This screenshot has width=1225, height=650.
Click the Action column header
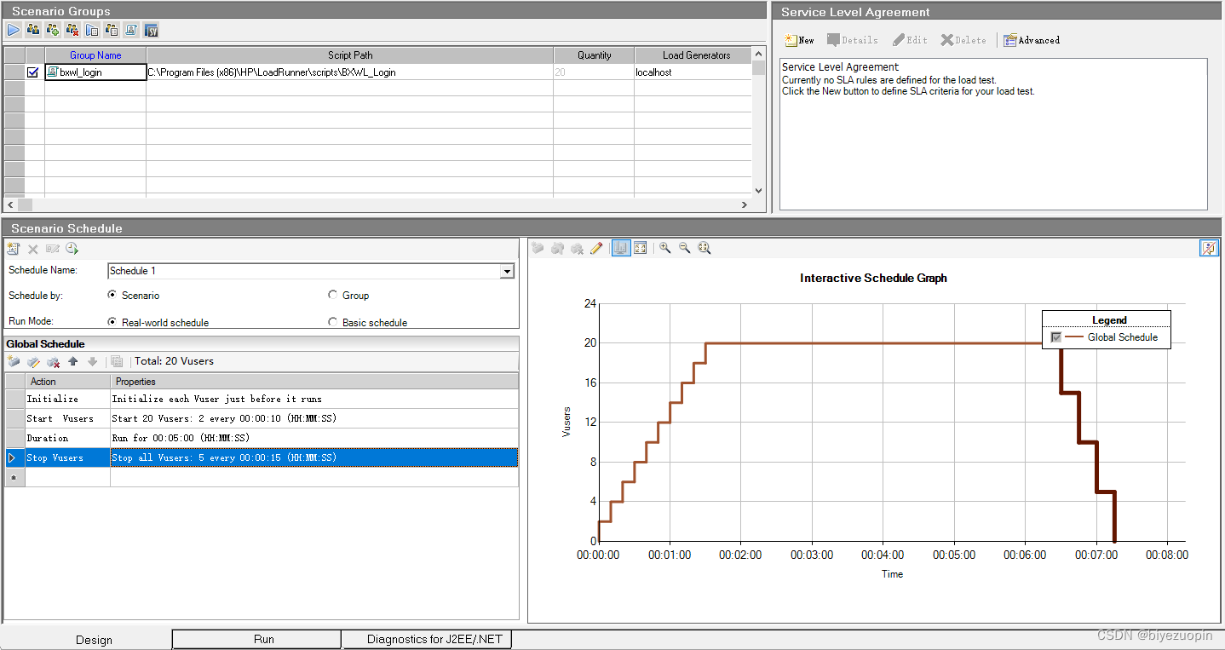pos(68,382)
